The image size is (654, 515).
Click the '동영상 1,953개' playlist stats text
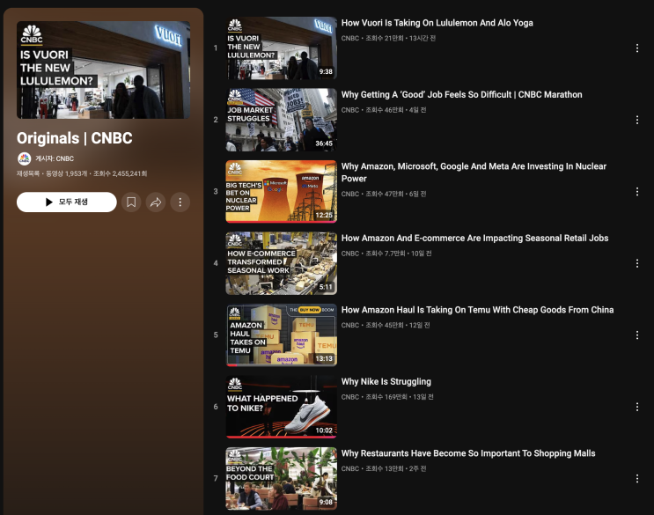click(66, 173)
